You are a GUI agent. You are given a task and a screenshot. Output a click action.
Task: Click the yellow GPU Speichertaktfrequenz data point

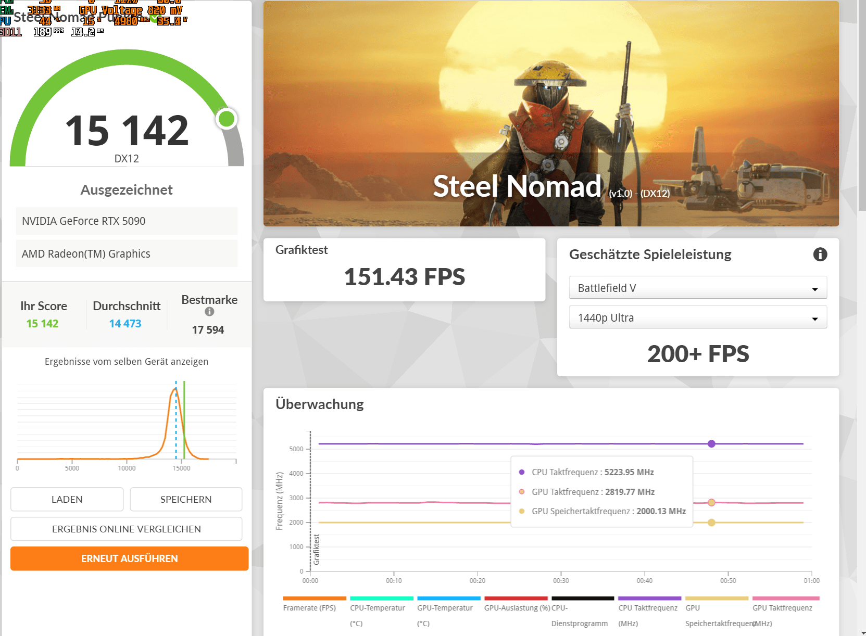(x=711, y=523)
